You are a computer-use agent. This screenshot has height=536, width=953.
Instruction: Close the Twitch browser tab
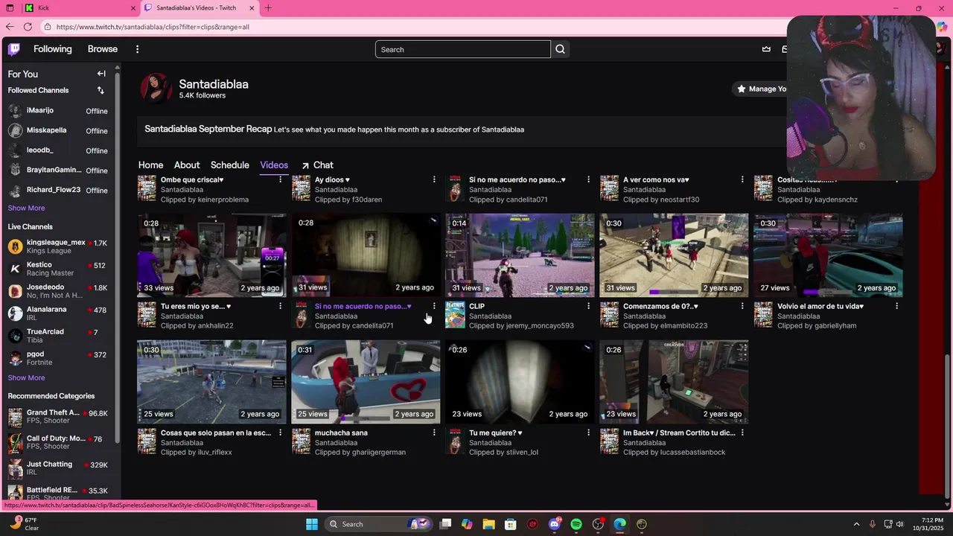[252, 8]
